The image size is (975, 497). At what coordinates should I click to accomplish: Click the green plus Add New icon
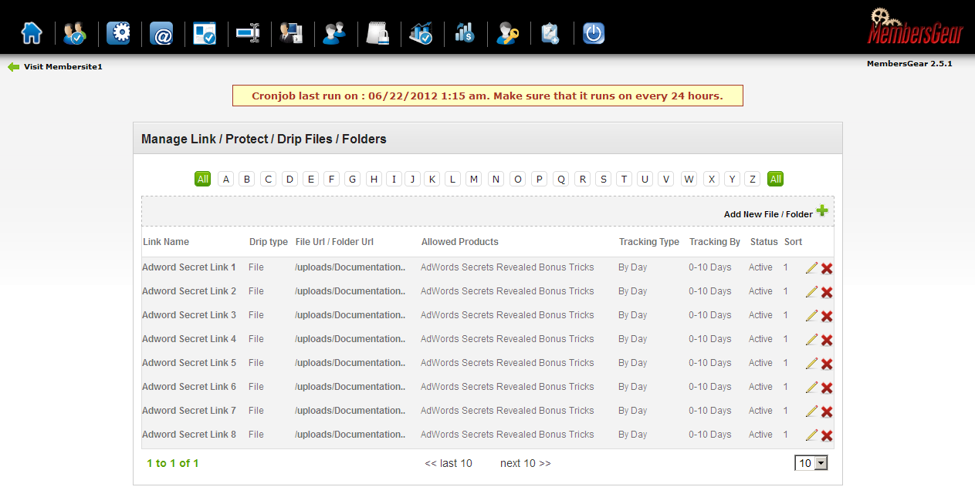click(x=822, y=211)
